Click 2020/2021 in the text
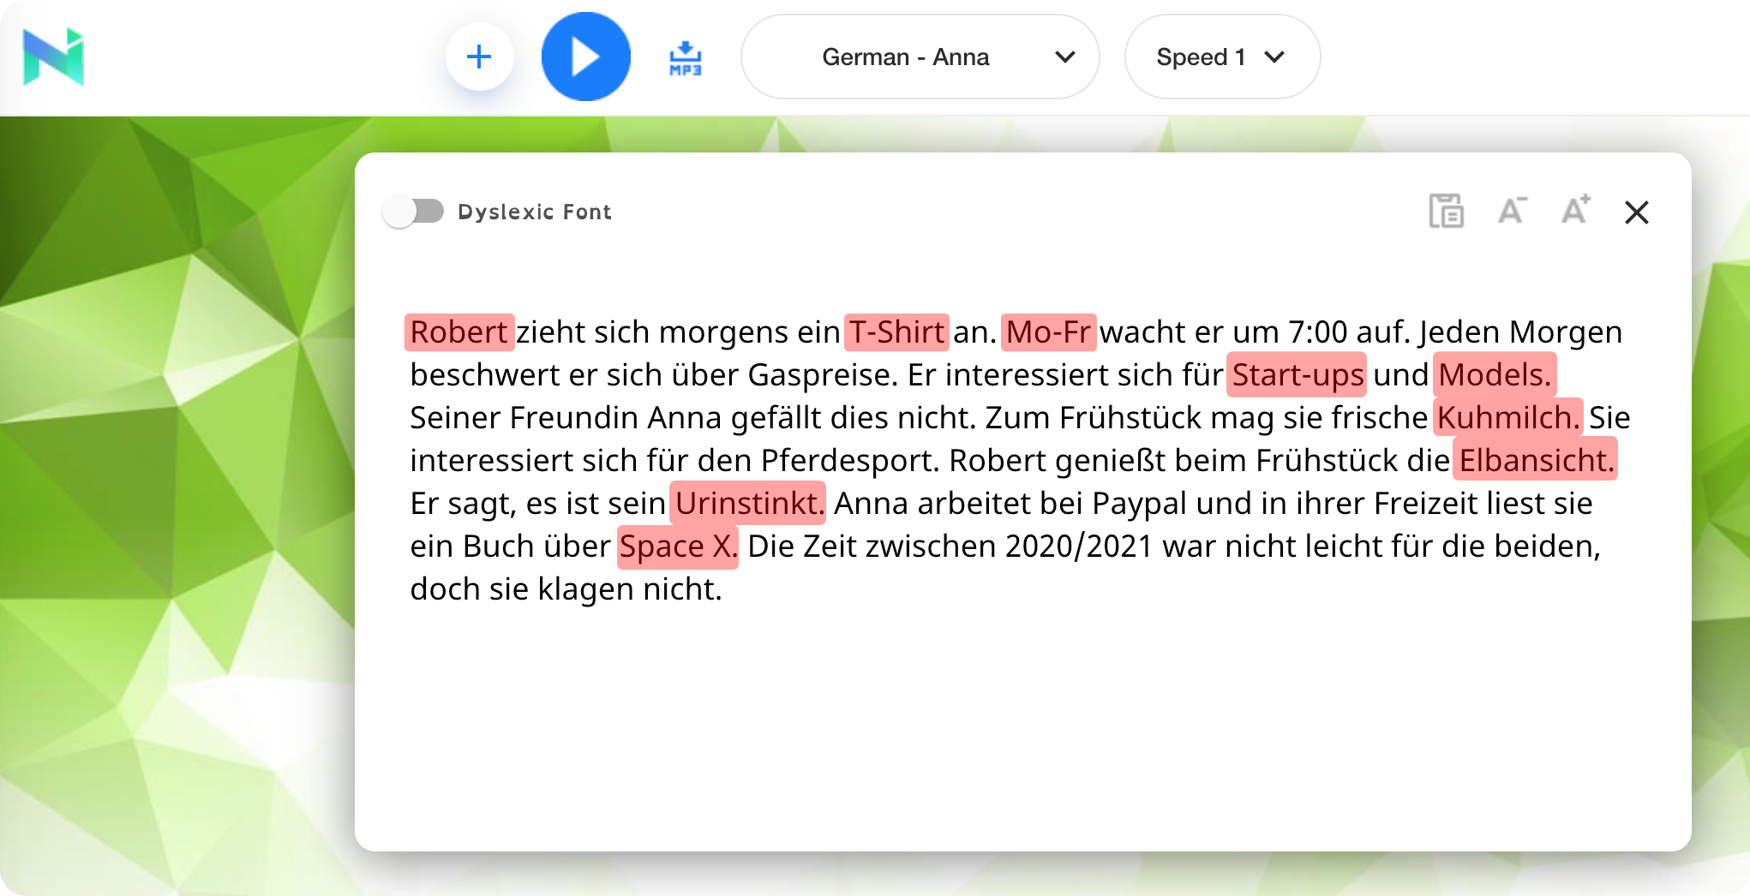Viewport: 1750px width, 896px height. click(x=1079, y=547)
